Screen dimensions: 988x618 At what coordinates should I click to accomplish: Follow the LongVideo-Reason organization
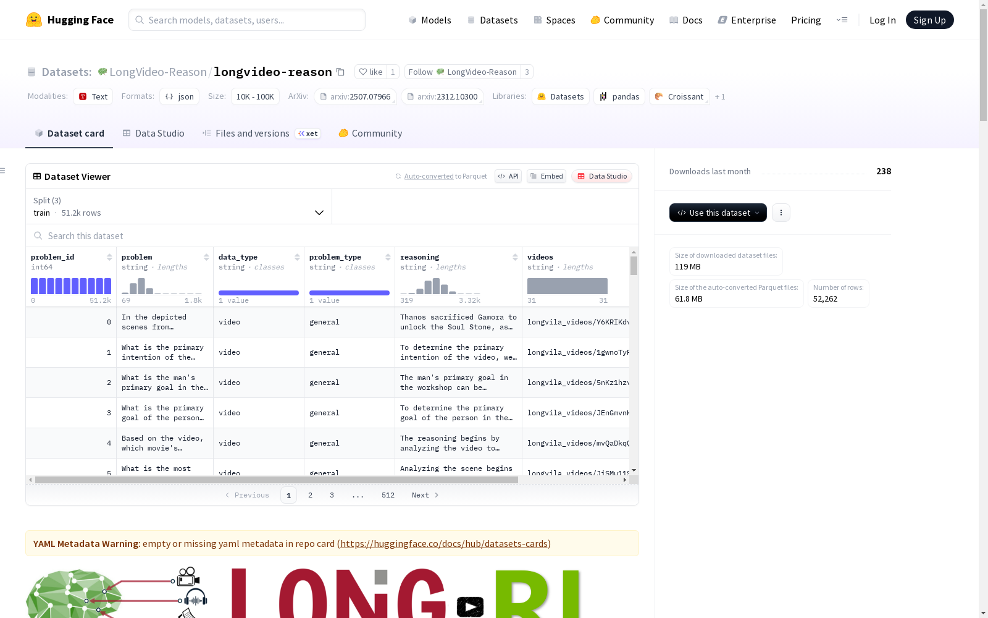[463, 72]
